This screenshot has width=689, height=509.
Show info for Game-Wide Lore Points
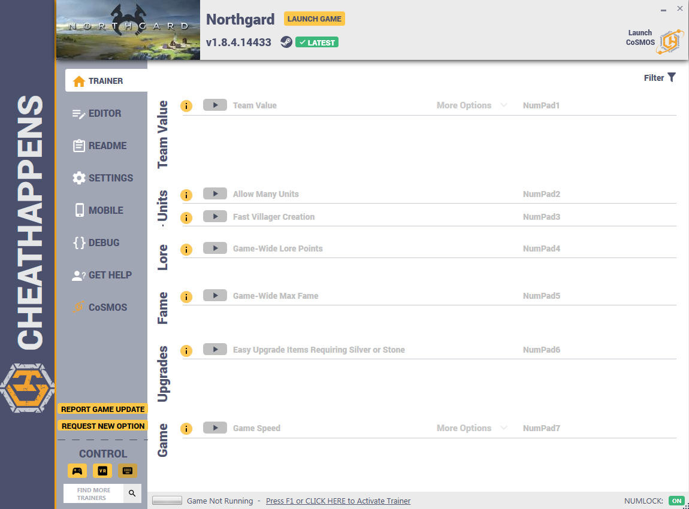click(186, 250)
